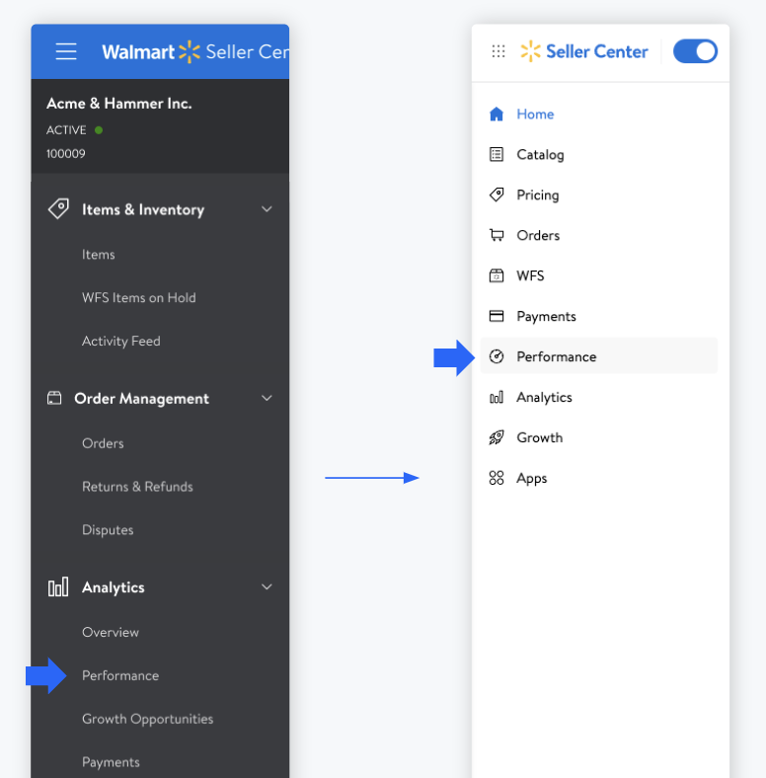This screenshot has width=766, height=778.
Task: Open Returns & Refunds in dark sidebar
Action: (137, 487)
